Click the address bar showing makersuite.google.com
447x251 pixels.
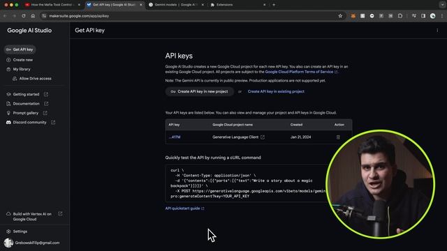pos(193,16)
